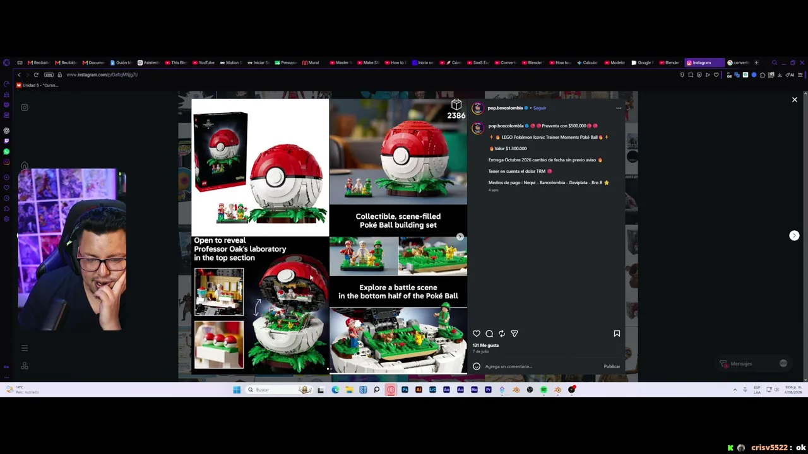Switch to the Presupuesto tab
The height and width of the screenshot is (454, 808).
285,62
